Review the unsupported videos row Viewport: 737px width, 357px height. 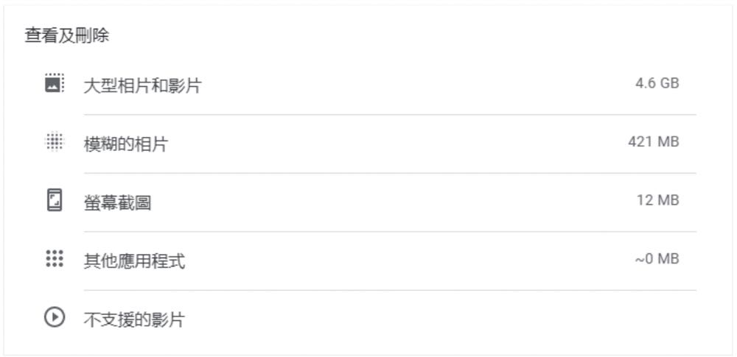(368, 319)
